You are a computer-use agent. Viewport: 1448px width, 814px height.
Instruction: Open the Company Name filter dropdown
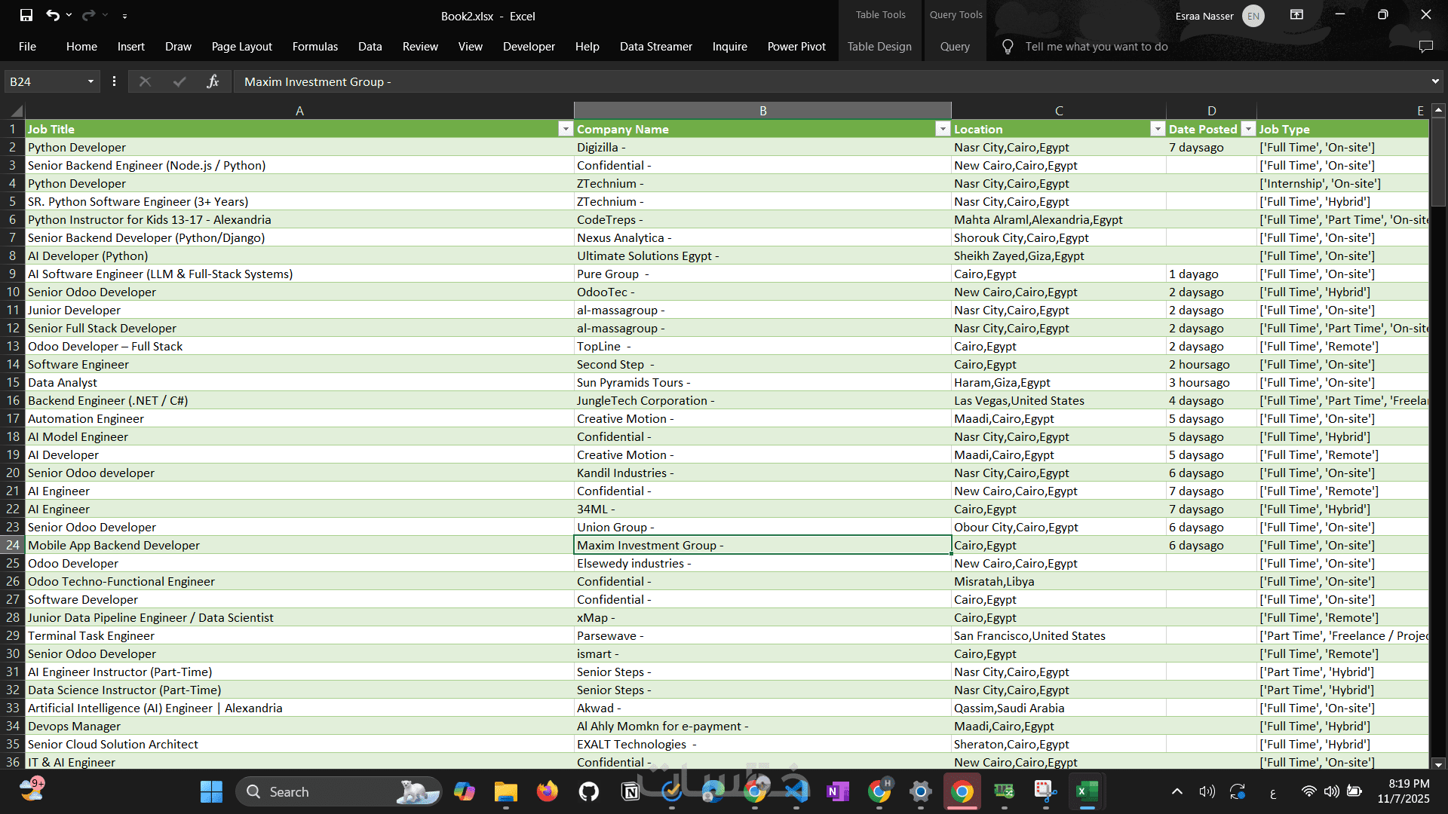[x=942, y=130]
